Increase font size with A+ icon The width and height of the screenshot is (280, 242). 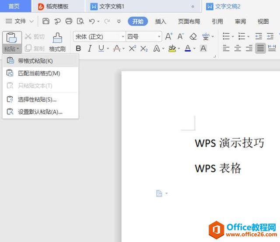[x=169, y=36]
